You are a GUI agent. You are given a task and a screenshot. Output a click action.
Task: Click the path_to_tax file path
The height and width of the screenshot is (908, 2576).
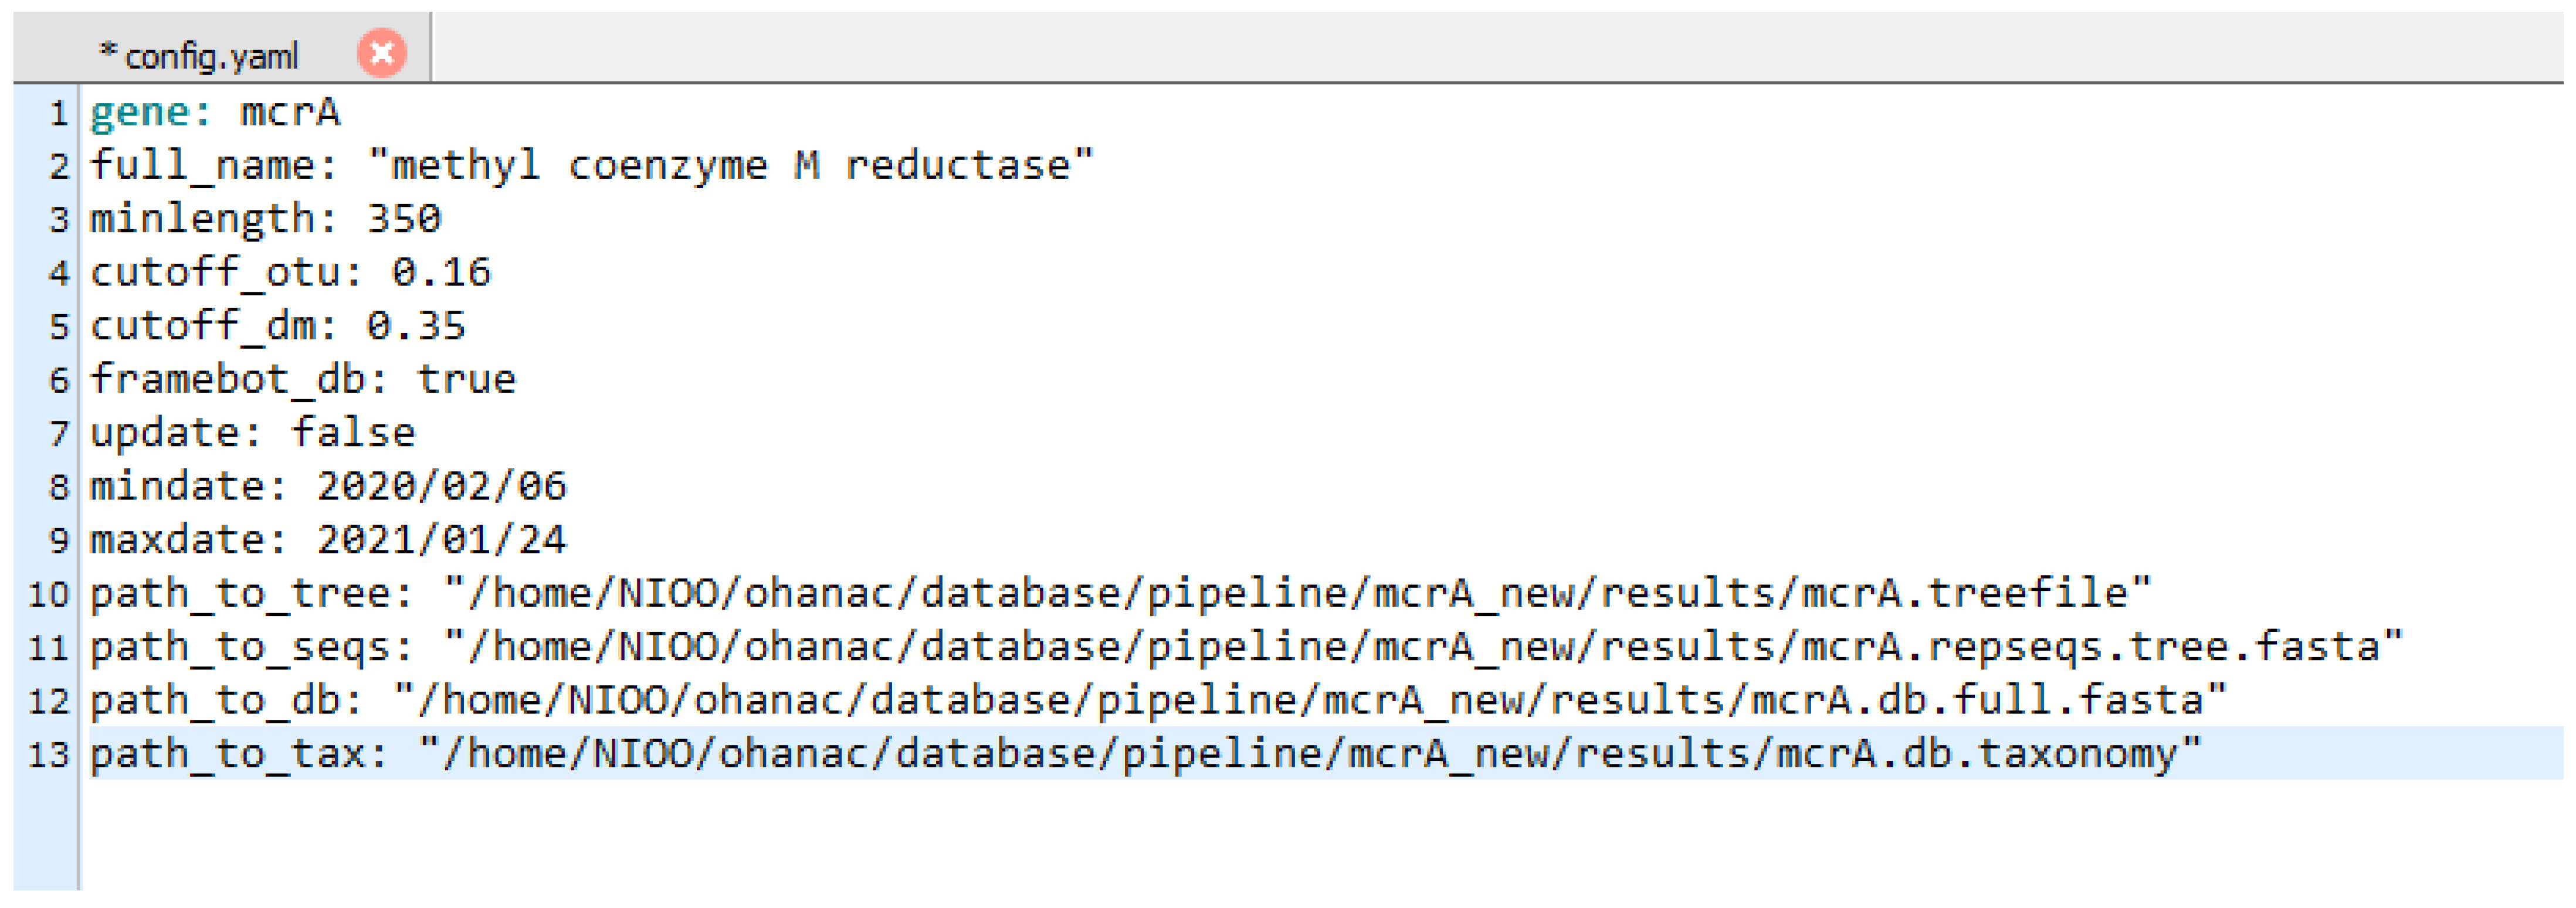click(1309, 754)
